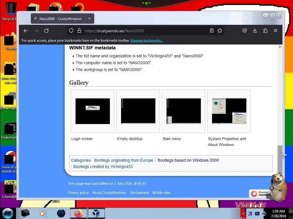This screenshot has height=219, width=293.
Task: Select the Nano2000 - CrustyWindows tab
Action: pyautogui.click(x=62, y=19)
